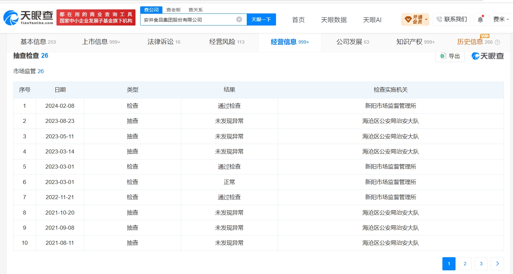The width and height of the screenshot is (513, 274).
Task: Click the TianYanCha logo
Action: [x=28, y=18]
